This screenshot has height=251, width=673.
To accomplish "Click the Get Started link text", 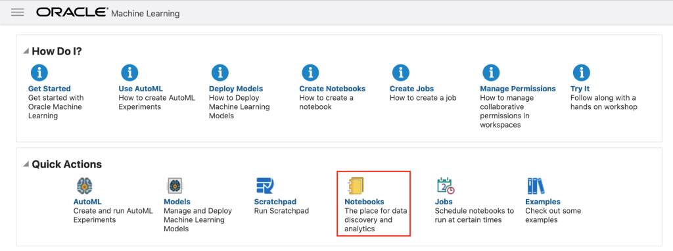I will (49, 89).
